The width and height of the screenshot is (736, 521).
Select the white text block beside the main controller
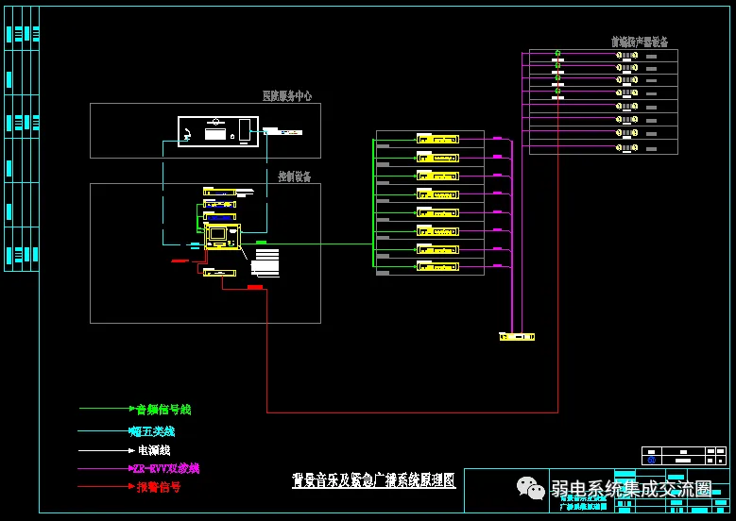click(265, 262)
